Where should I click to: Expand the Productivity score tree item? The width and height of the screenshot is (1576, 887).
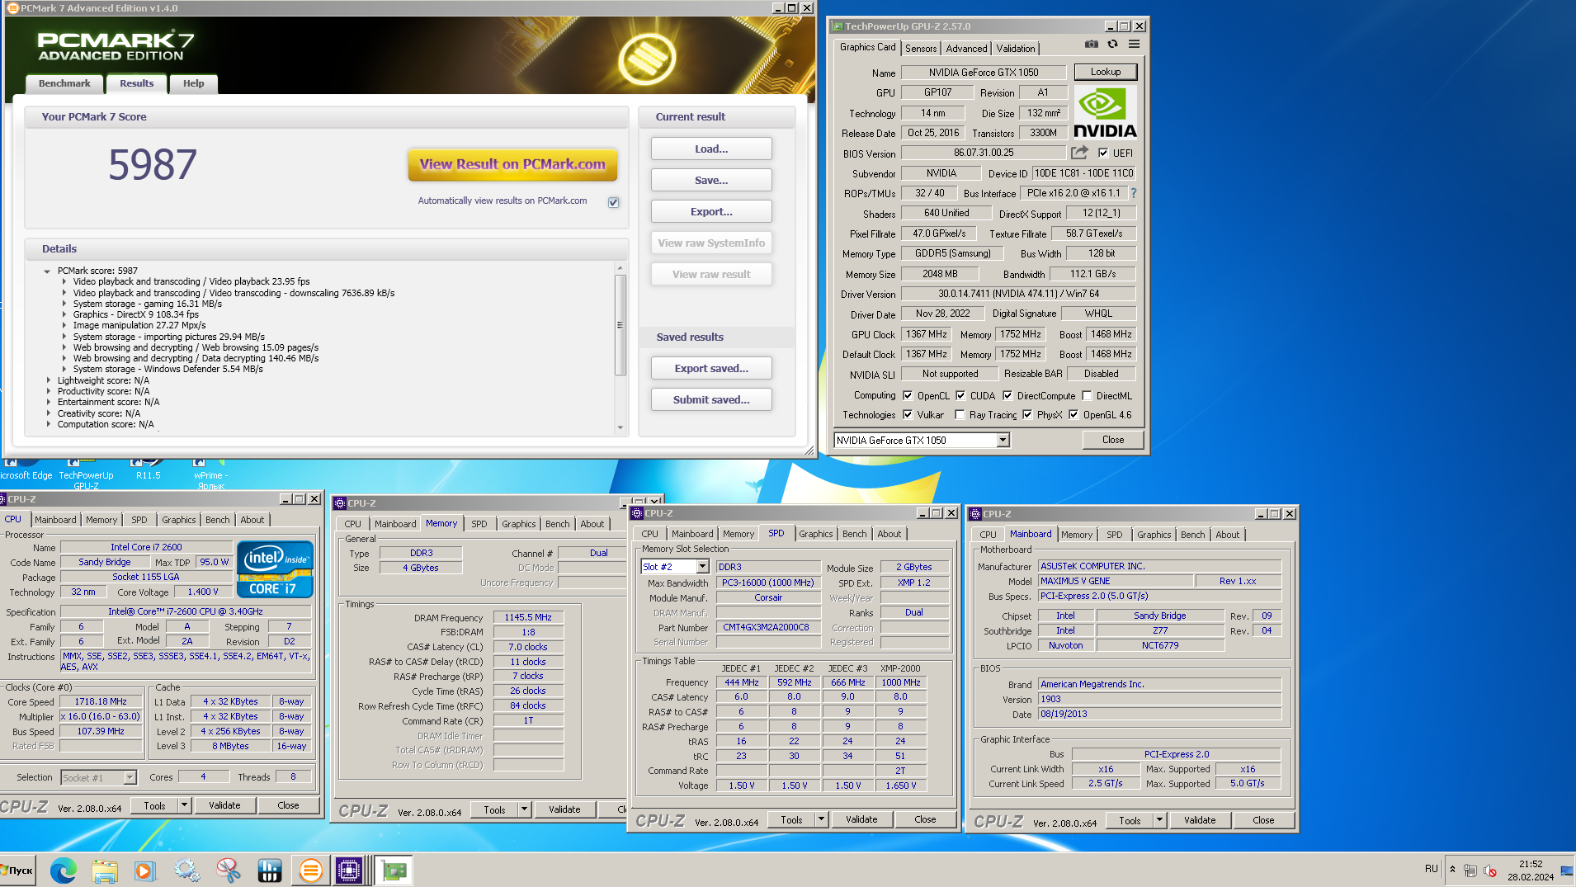point(48,392)
